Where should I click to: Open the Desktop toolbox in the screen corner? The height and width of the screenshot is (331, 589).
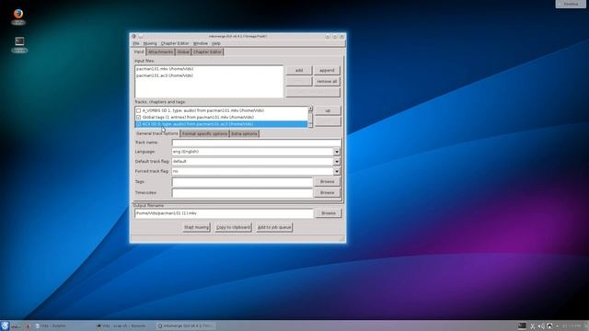(571, 4)
